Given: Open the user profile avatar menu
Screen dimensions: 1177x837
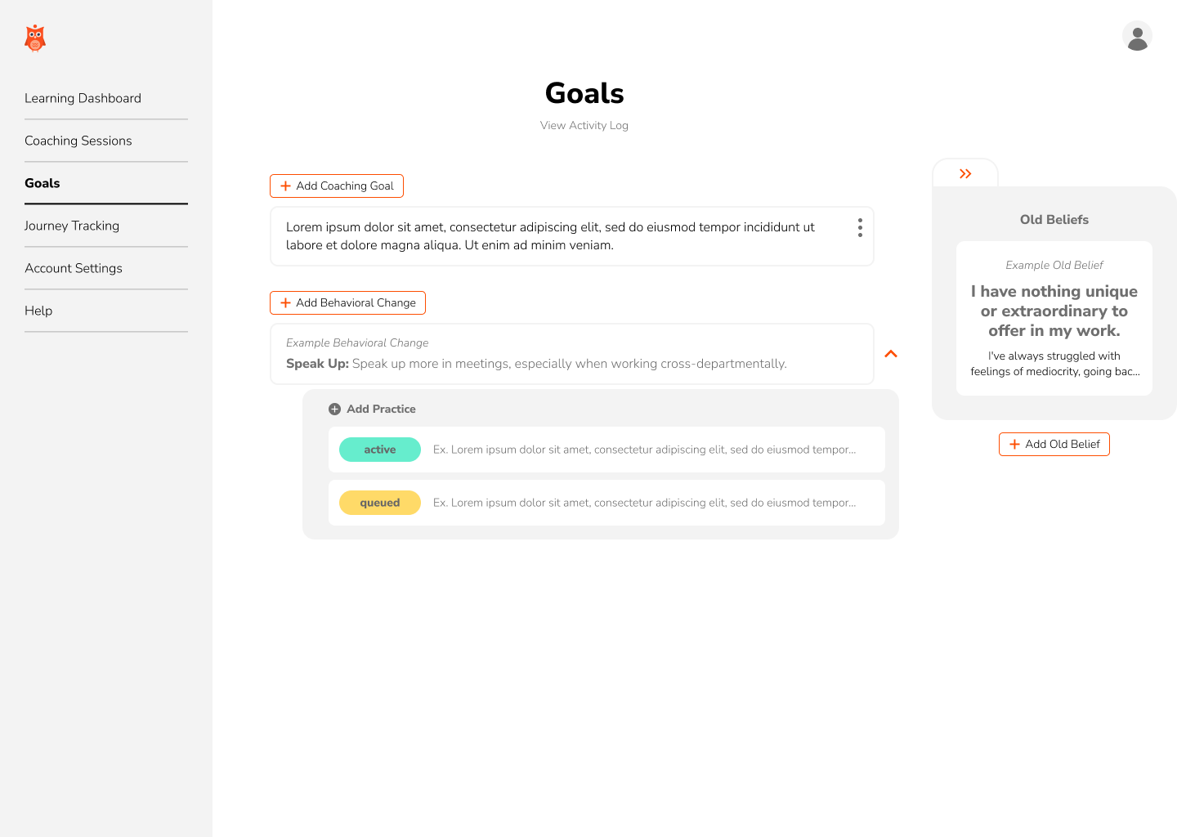Looking at the screenshot, I should coord(1138,37).
